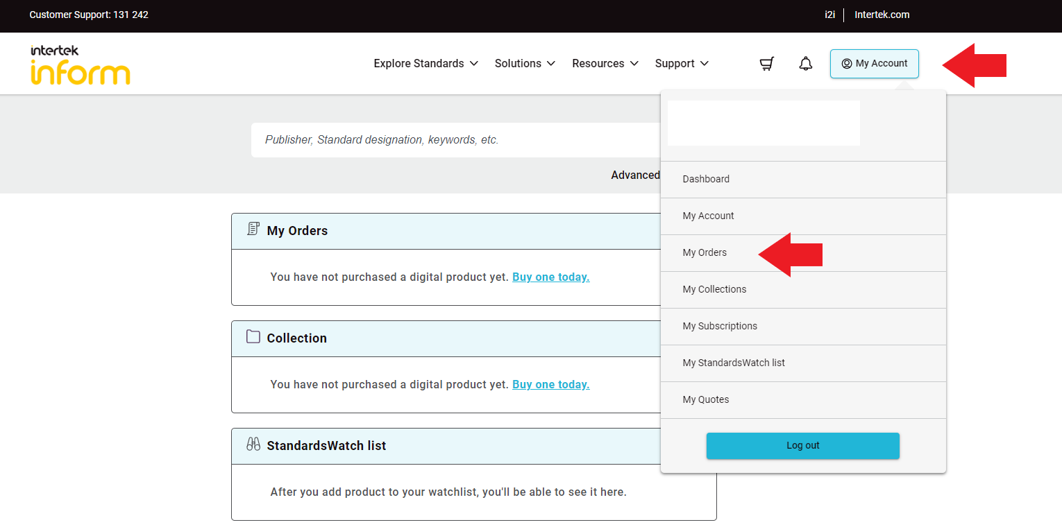Viewport: 1062px width, 527px height.
Task: Toggle the My Account button in header
Action: coord(874,64)
